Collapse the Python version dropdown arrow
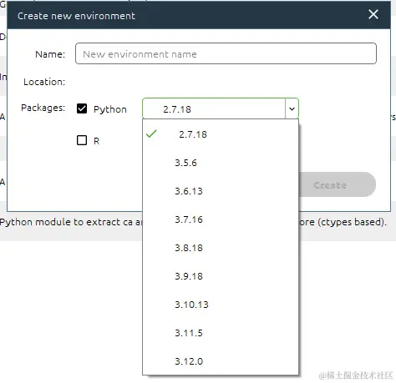This screenshot has width=396, height=383. (x=292, y=108)
